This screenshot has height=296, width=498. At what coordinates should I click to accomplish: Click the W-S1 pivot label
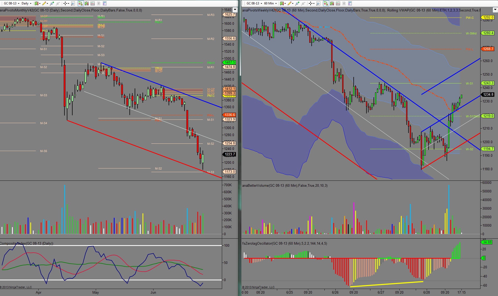469,83
